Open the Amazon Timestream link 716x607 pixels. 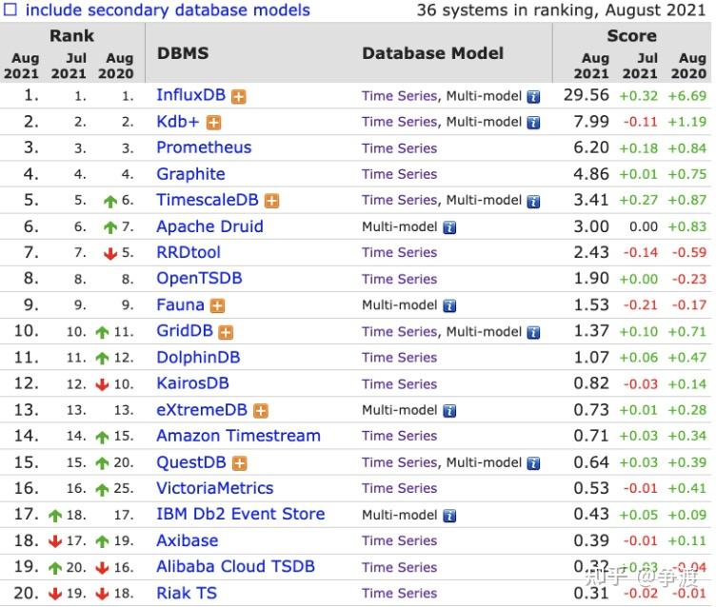click(x=238, y=436)
